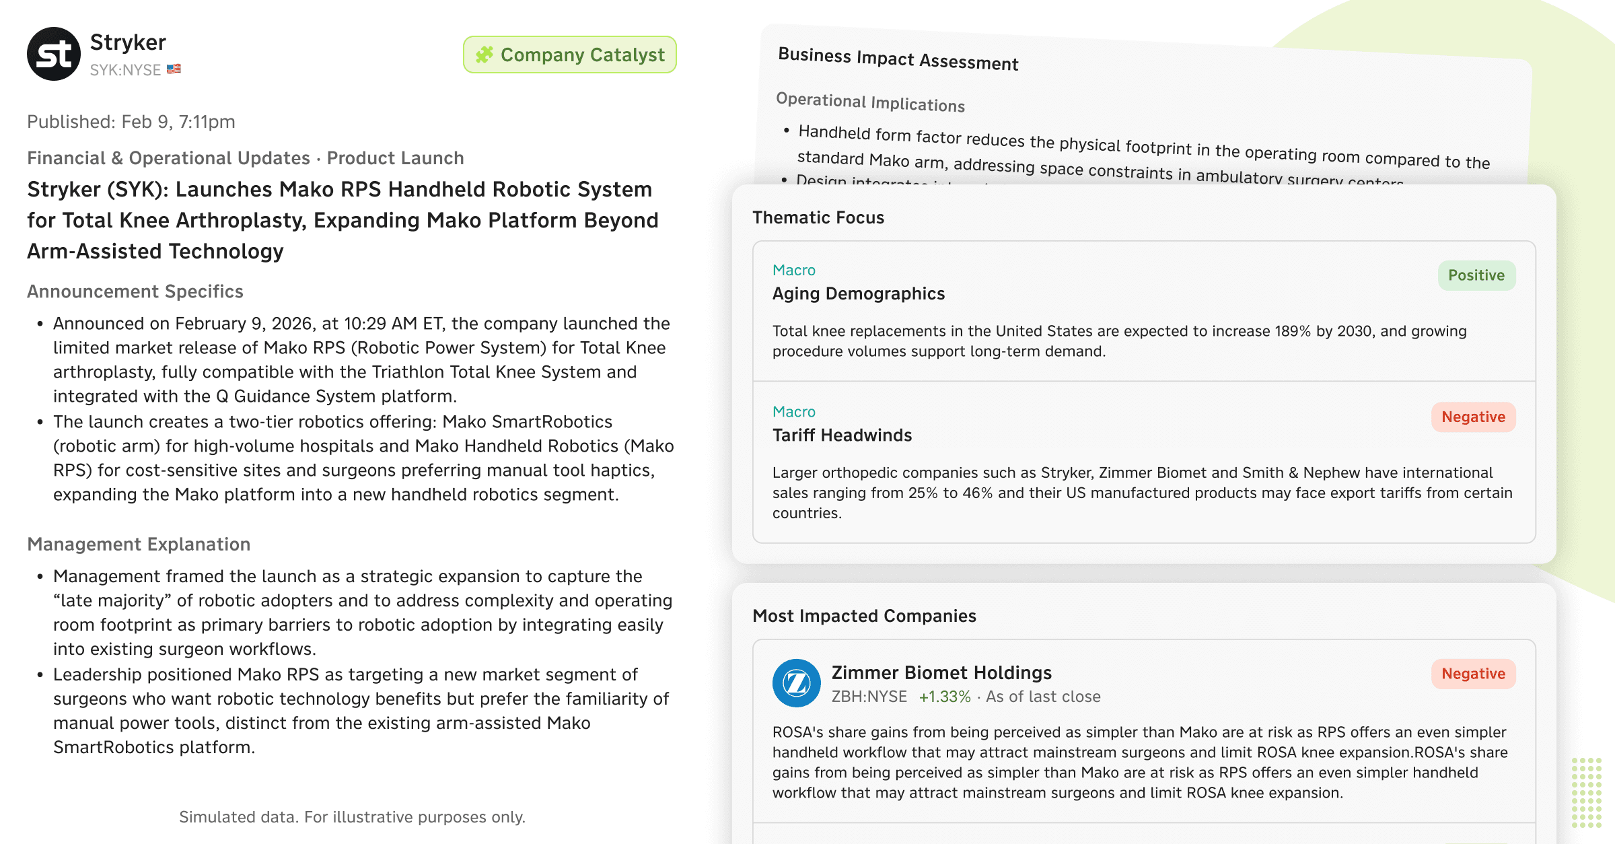Click the Business Impact Assessment panel heading
This screenshot has width=1615, height=844.
coord(898,59)
